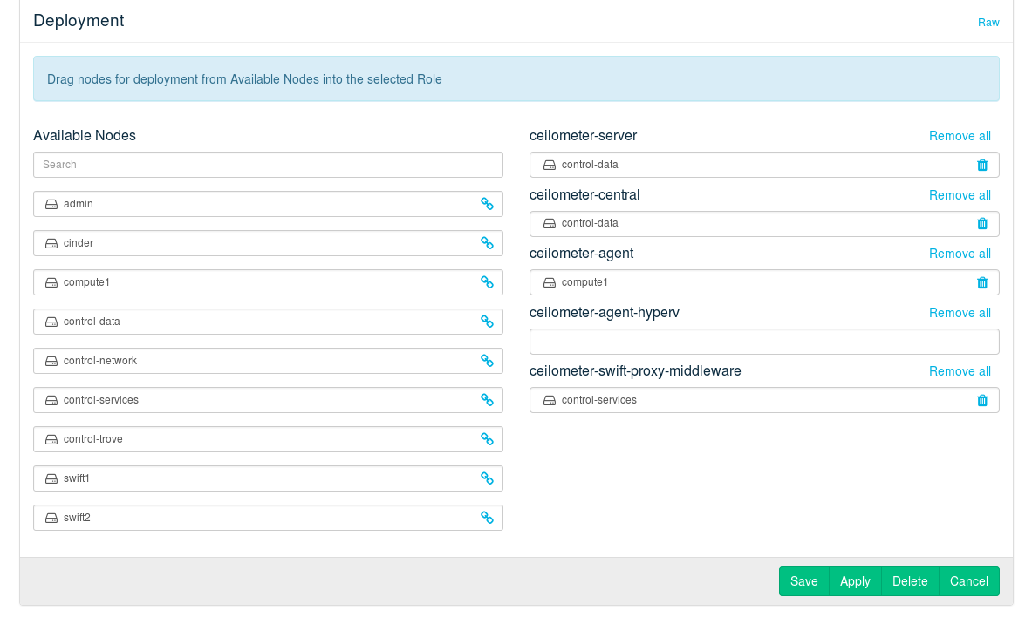
Task: Remove all nodes from ceilometer-server
Action: click(x=960, y=136)
